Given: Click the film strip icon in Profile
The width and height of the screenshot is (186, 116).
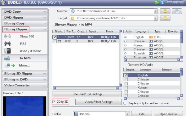Looking at the screenshot, I should (x=76, y=114).
